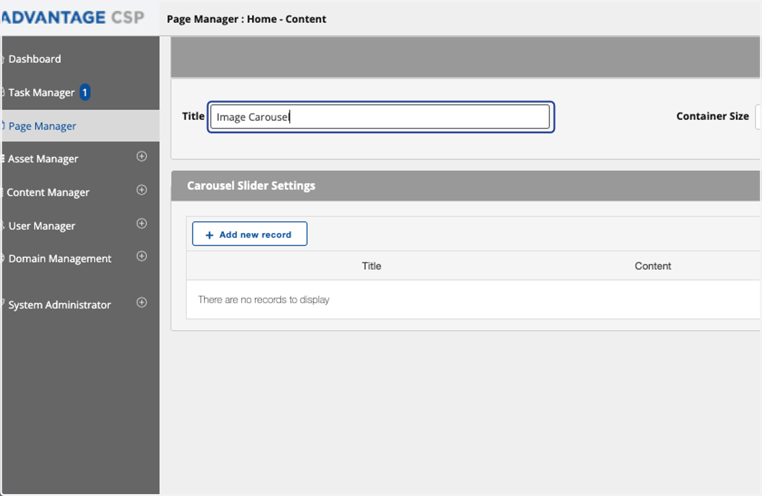The width and height of the screenshot is (762, 496).
Task: Focus the Title input field
Action: (380, 117)
